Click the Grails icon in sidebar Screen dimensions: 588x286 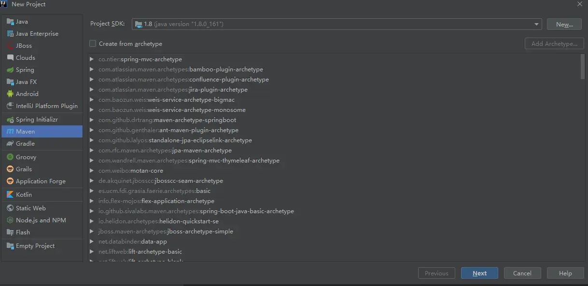point(10,169)
